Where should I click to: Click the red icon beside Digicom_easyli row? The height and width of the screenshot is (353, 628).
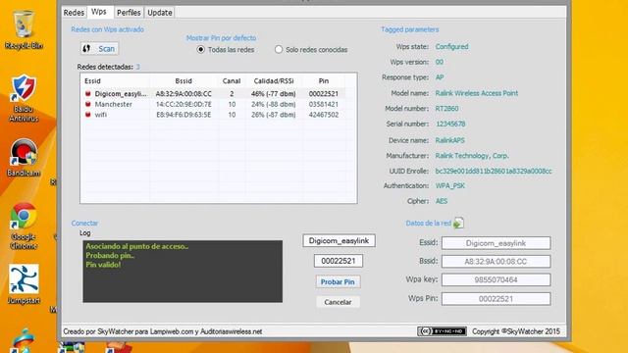point(88,94)
